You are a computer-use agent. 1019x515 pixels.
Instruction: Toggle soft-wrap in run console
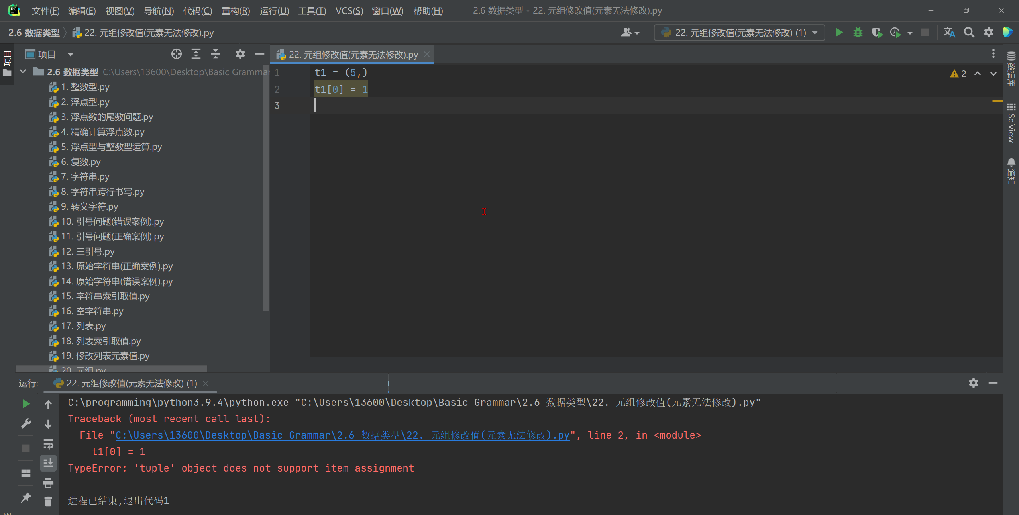click(x=48, y=444)
